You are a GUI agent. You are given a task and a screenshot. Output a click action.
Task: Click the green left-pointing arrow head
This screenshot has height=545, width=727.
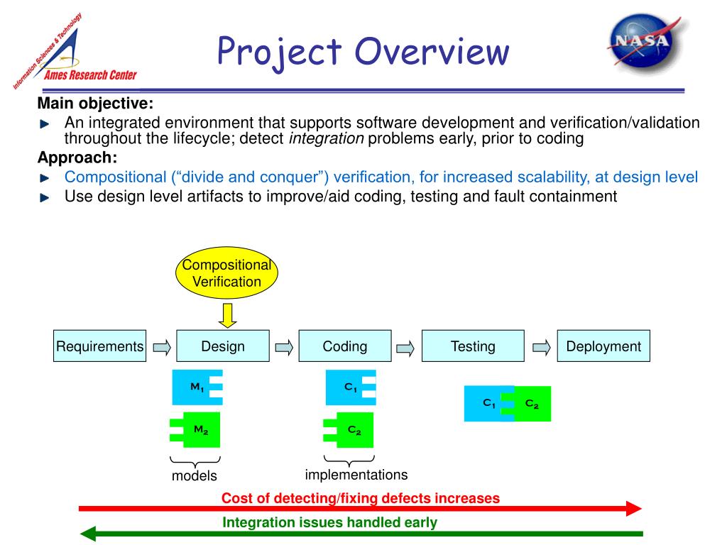(87, 534)
